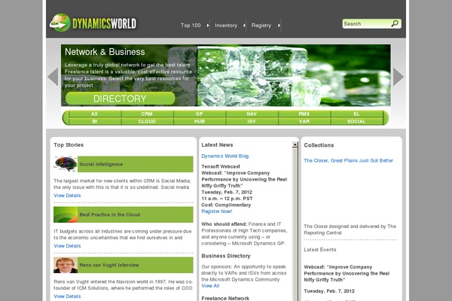Open Best Practice in the Cloud heading
The height and width of the screenshot is (301, 452).
(x=110, y=214)
